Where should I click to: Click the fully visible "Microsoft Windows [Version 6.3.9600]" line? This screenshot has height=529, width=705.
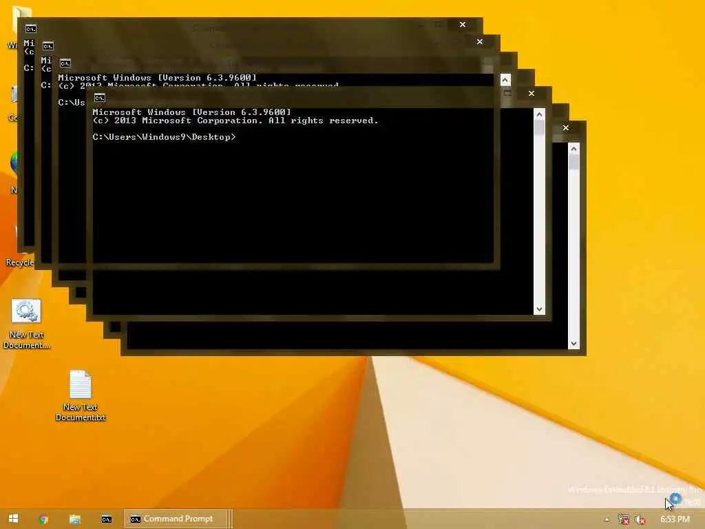click(191, 112)
